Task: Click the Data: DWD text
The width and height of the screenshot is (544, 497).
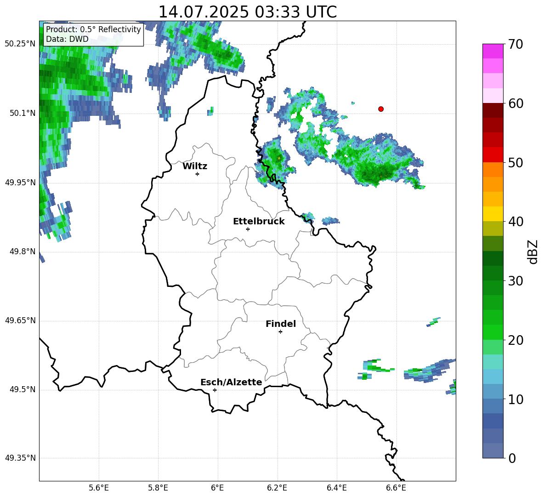Action: coord(67,39)
